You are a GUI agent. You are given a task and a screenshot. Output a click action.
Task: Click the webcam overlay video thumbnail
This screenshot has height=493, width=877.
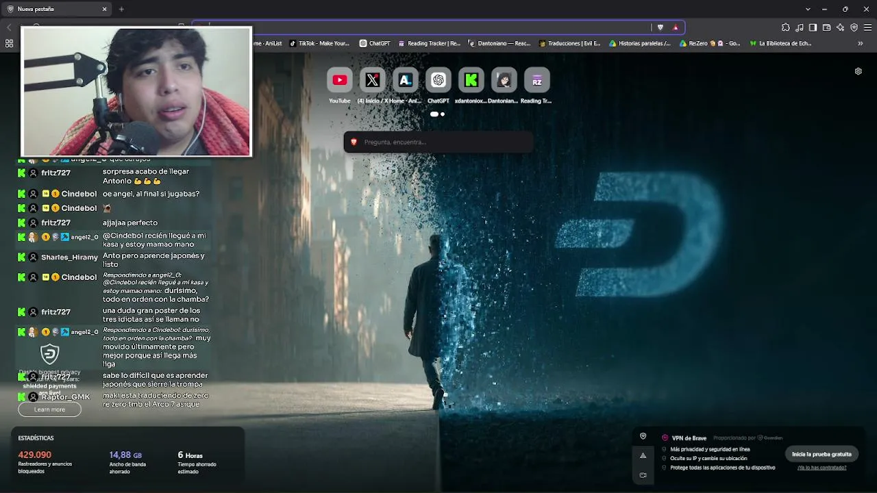point(137,92)
